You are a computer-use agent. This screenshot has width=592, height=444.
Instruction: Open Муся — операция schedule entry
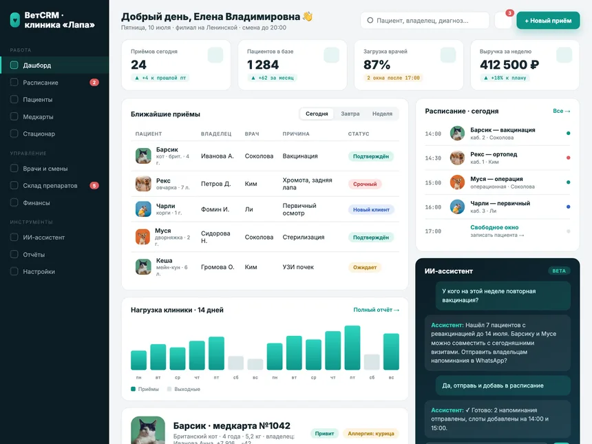coord(497,182)
